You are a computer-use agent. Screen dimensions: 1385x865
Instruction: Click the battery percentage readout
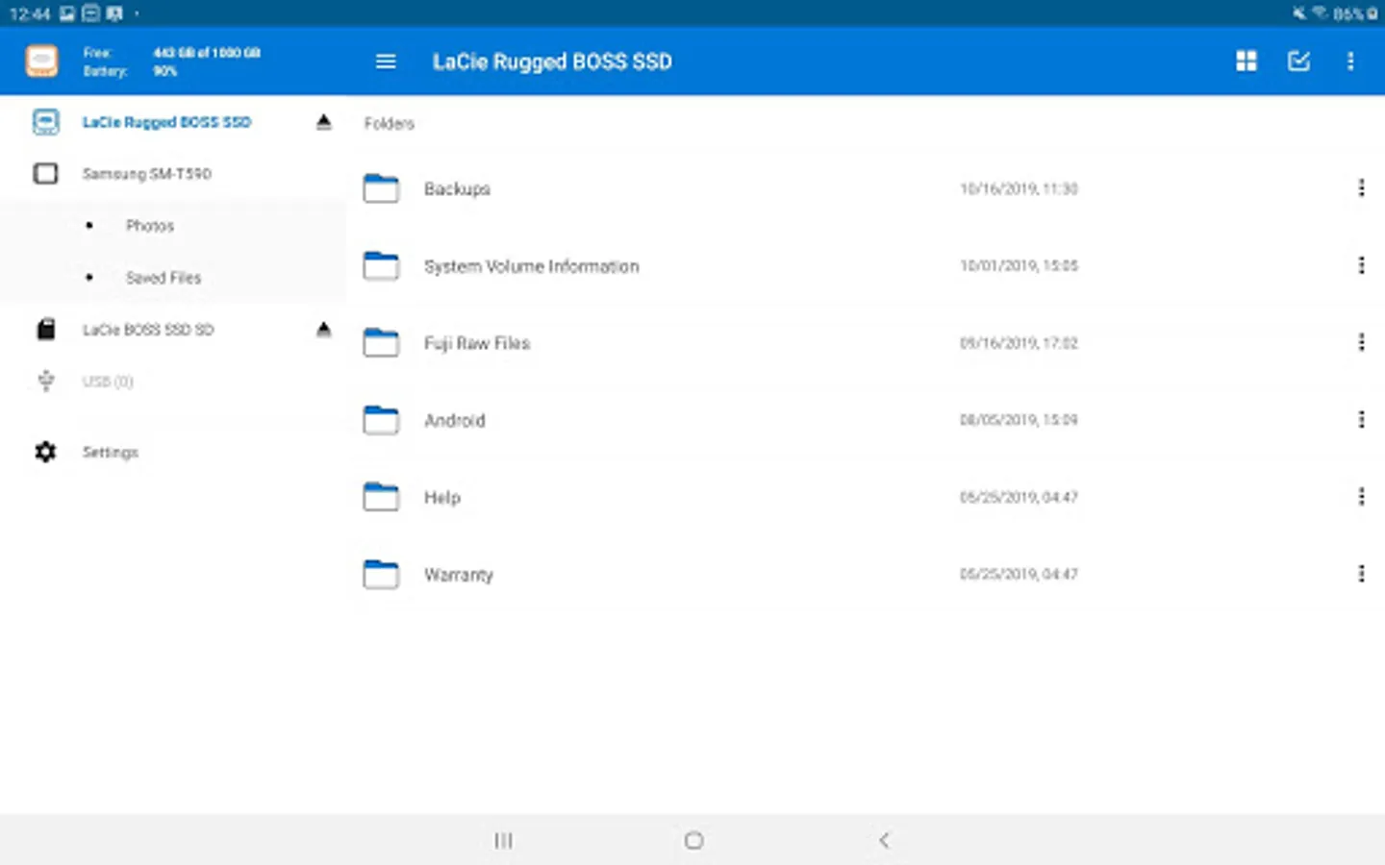coord(164,71)
